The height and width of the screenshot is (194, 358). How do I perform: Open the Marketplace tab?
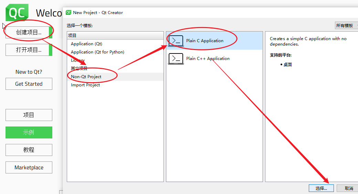click(x=29, y=167)
